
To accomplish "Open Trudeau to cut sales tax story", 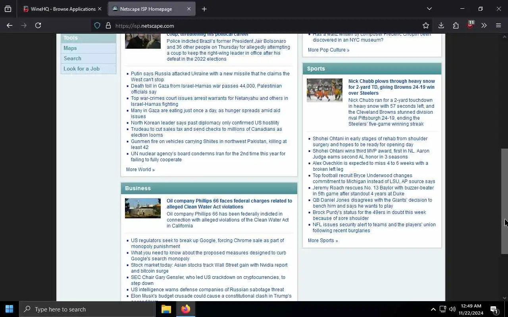I will 206,132.
